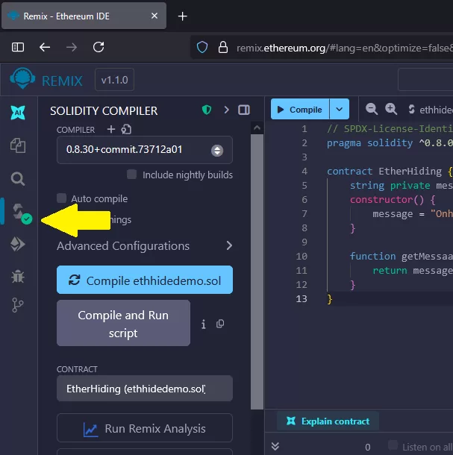Screen dimensions: 453x455
Task: Open the RemixAI assistant sidebar icon
Action: 18,113
